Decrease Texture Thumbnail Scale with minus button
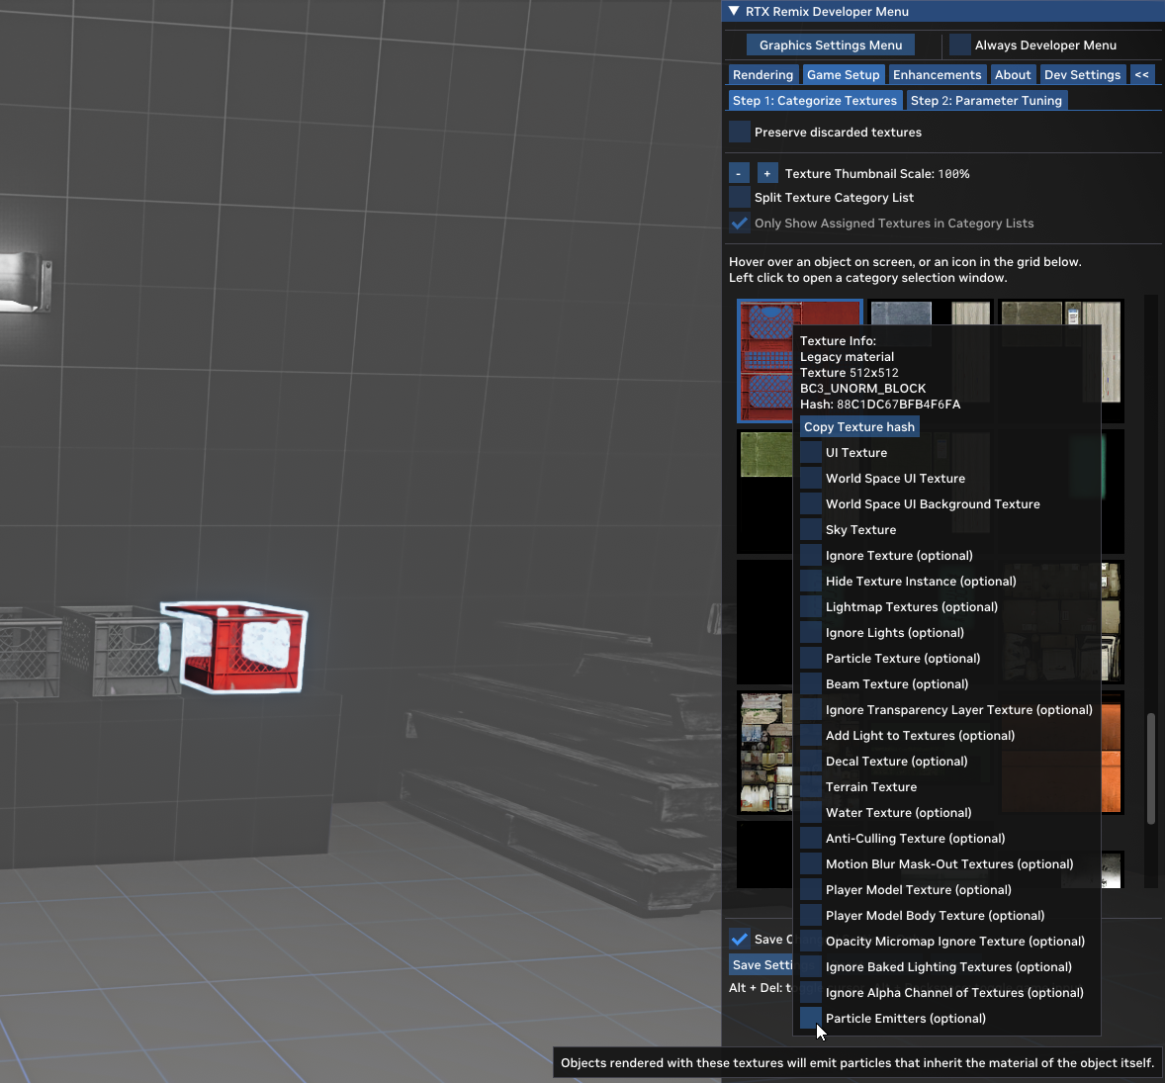The image size is (1165, 1083). pyautogui.click(x=739, y=172)
